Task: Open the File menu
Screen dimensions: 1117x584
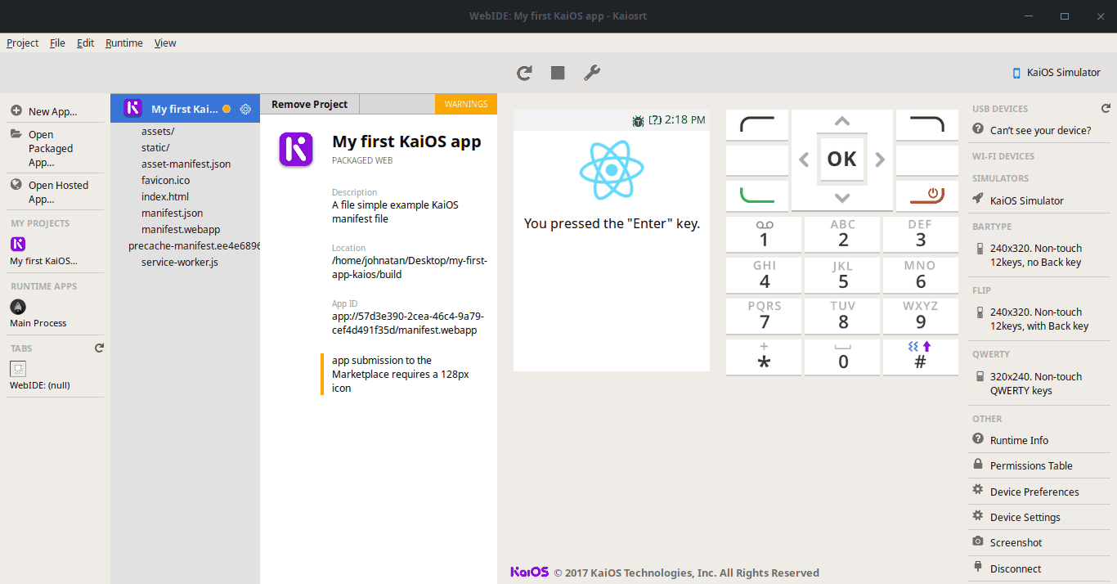Action: [57, 43]
